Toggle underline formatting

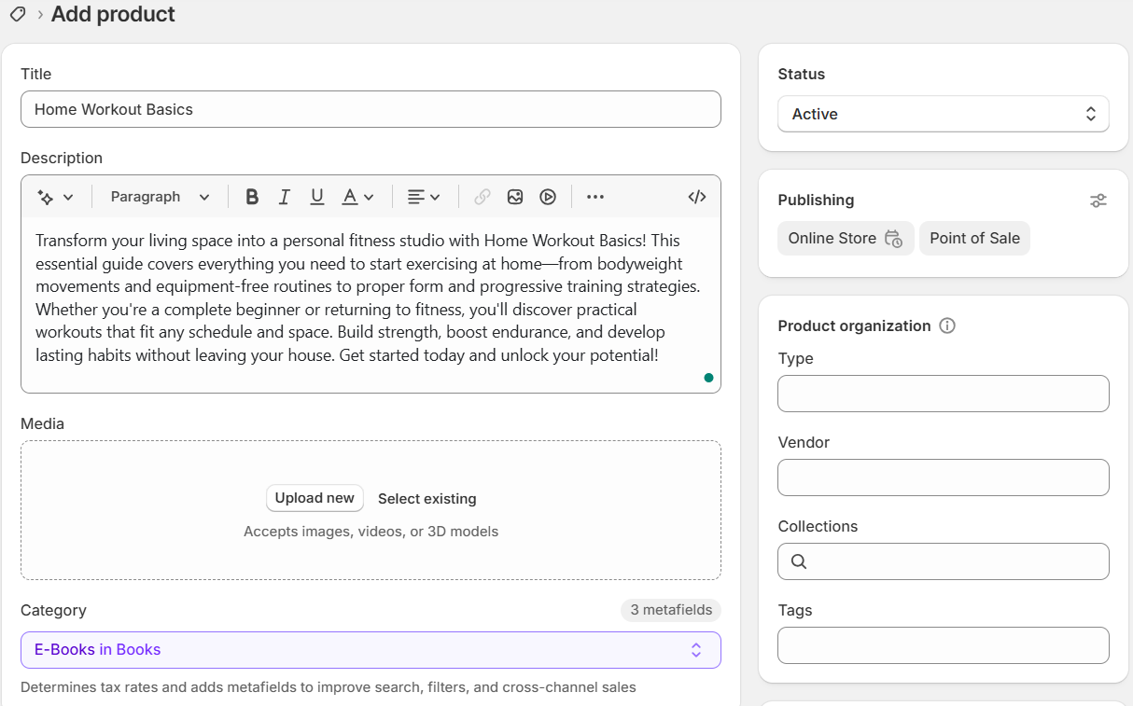[317, 197]
